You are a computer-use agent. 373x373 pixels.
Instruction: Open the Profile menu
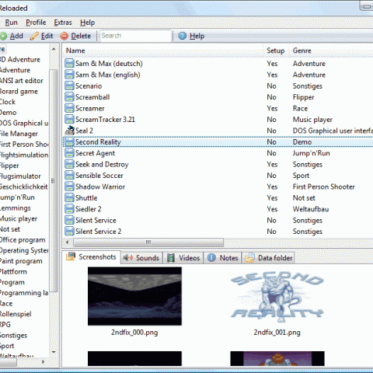tap(36, 23)
